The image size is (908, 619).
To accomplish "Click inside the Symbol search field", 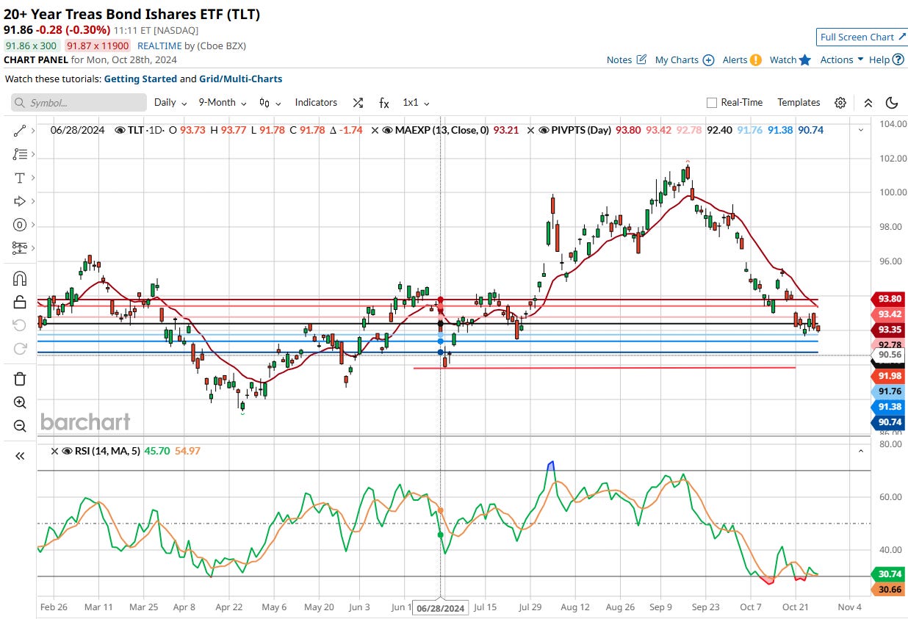I will (x=79, y=103).
